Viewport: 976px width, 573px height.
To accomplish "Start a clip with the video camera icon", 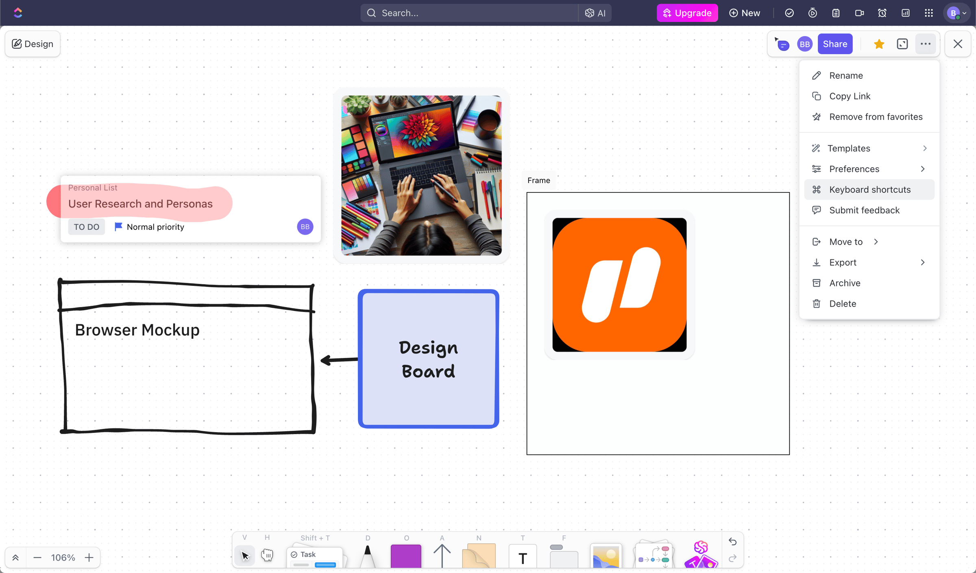I will coord(859,13).
